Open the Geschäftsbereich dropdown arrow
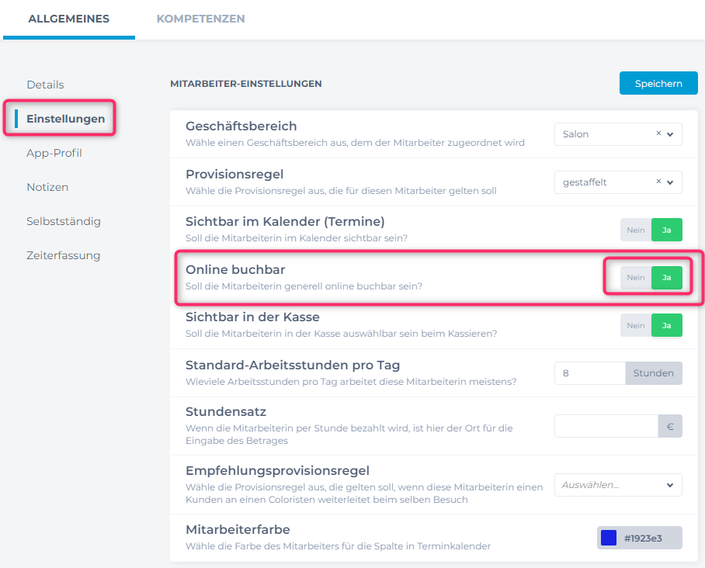The image size is (705, 568). coord(670,134)
